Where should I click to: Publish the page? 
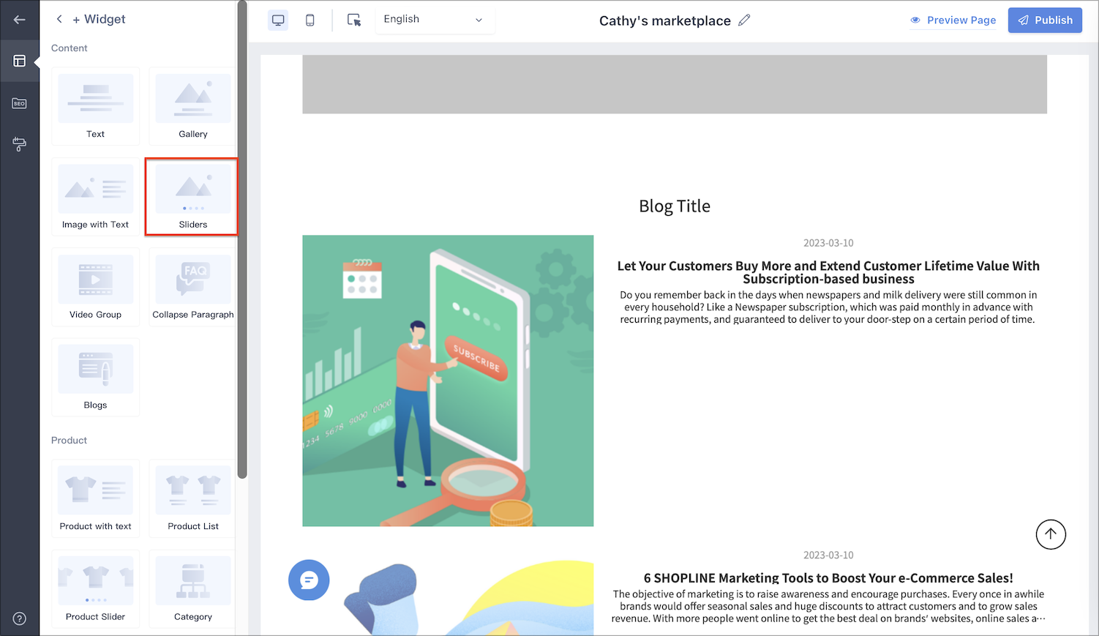(x=1045, y=20)
